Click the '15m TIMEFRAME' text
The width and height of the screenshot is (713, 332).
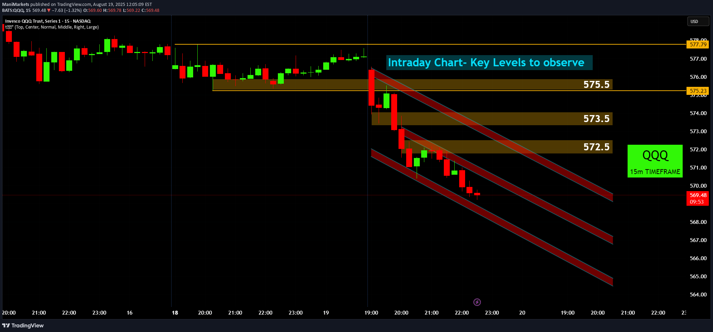655,172
